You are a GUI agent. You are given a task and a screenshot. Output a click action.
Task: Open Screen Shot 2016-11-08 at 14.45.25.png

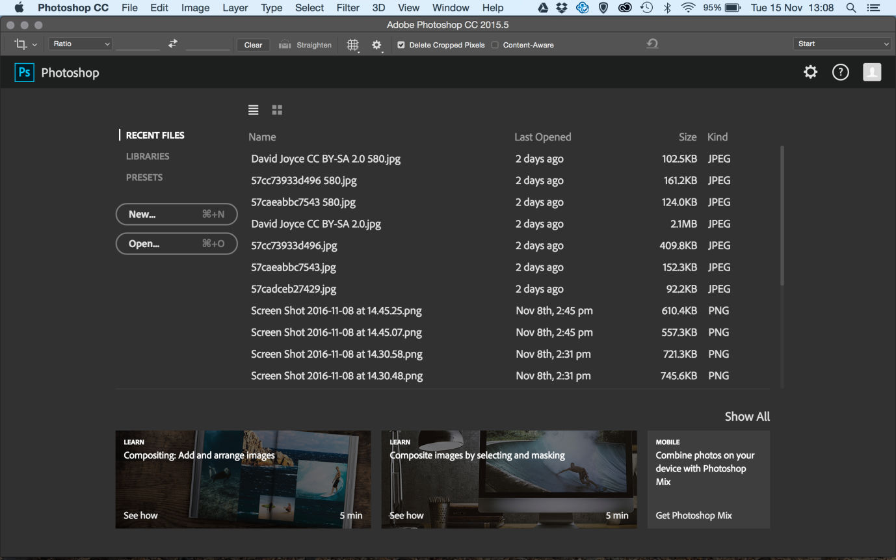click(x=337, y=311)
